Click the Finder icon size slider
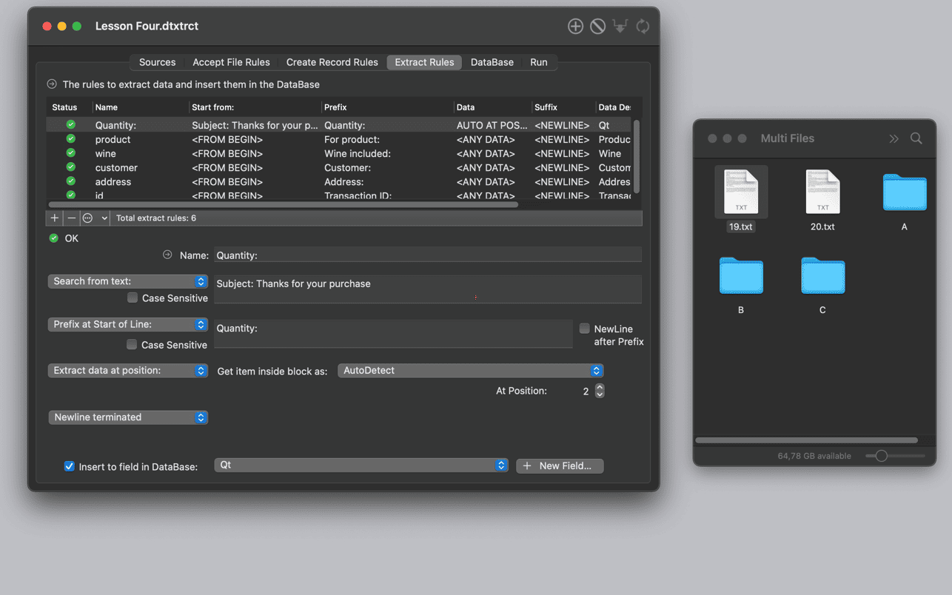The width and height of the screenshot is (952, 595). [881, 456]
